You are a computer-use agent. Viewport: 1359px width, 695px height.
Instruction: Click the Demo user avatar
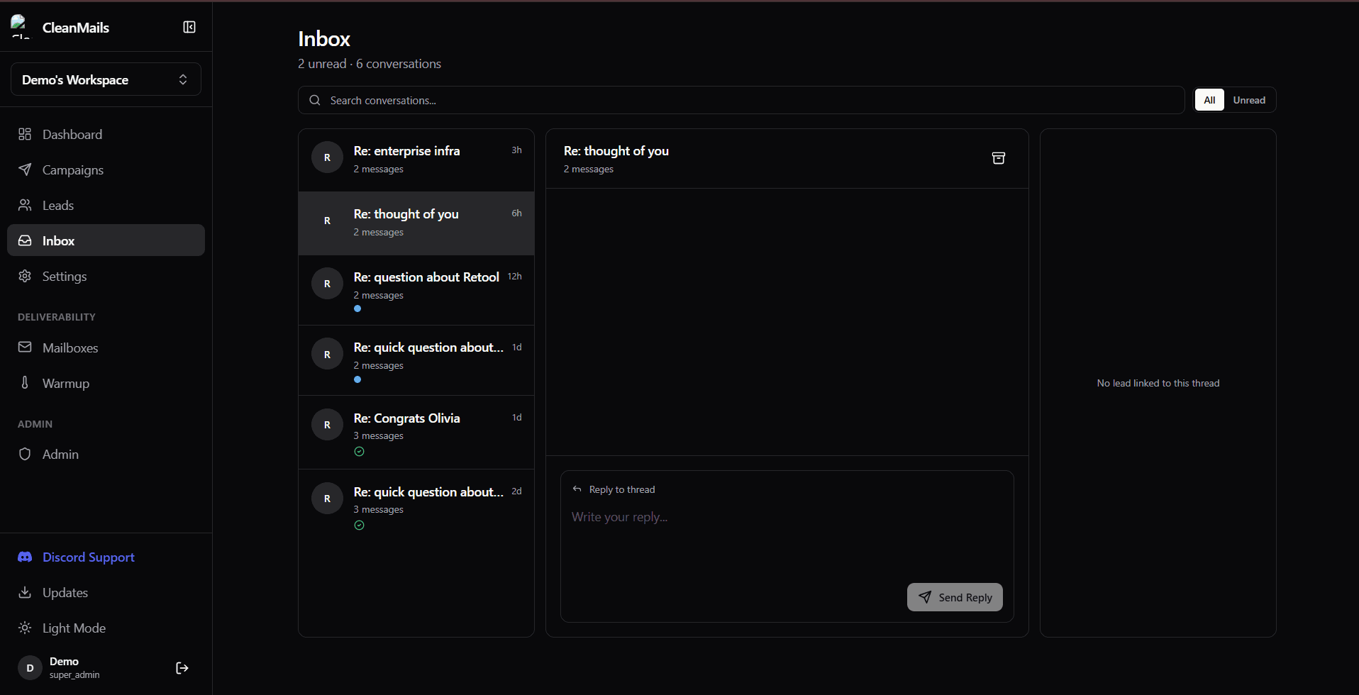pos(30,668)
